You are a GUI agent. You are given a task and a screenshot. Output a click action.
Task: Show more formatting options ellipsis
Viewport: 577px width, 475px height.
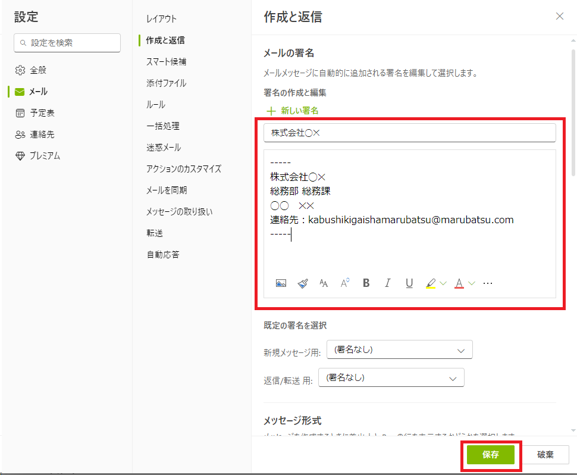click(x=488, y=283)
